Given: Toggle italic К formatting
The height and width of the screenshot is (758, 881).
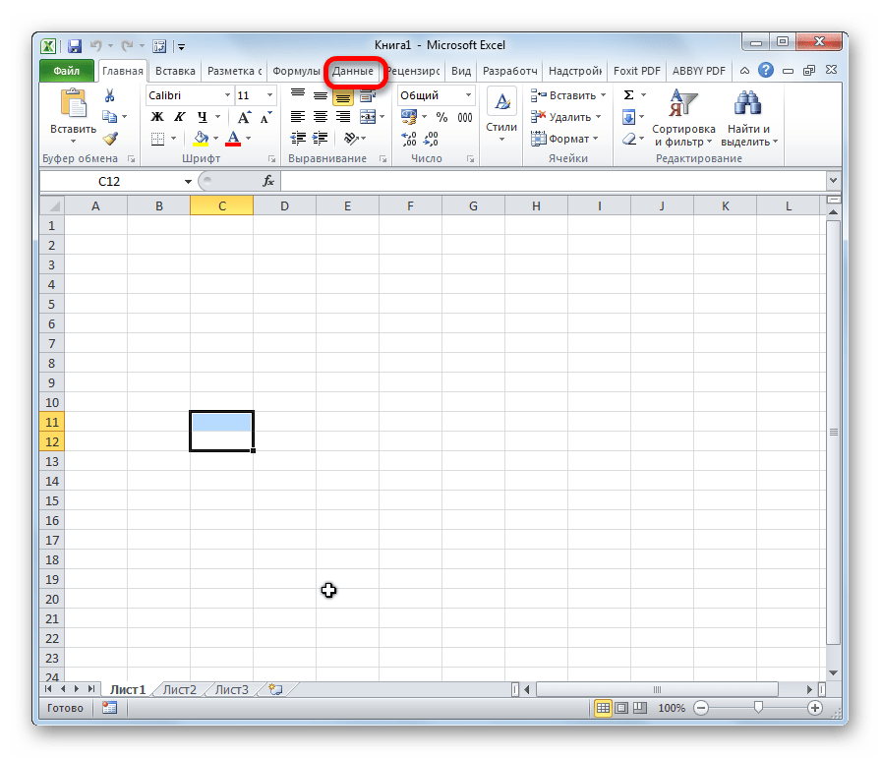Looking at the screenshot, I should tap(179, 117).
